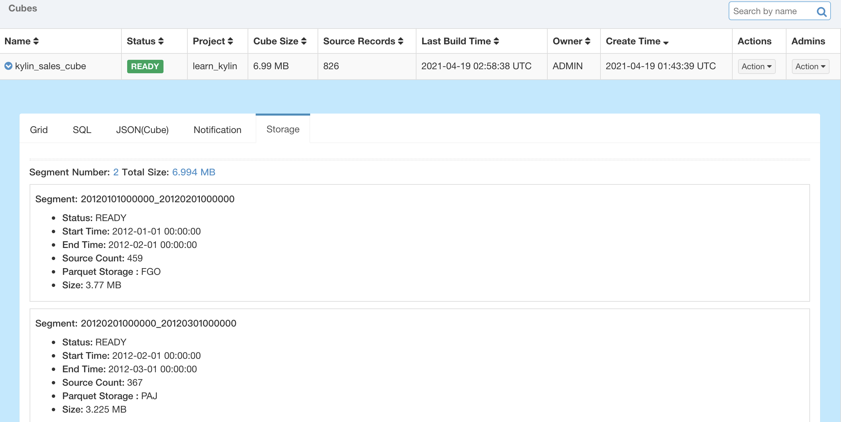
Task: Switch to the SQL tab
Action: click(x=82, y=130)
